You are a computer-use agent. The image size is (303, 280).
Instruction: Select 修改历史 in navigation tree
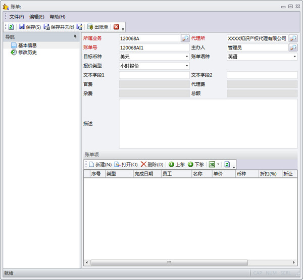coord(27,53)
